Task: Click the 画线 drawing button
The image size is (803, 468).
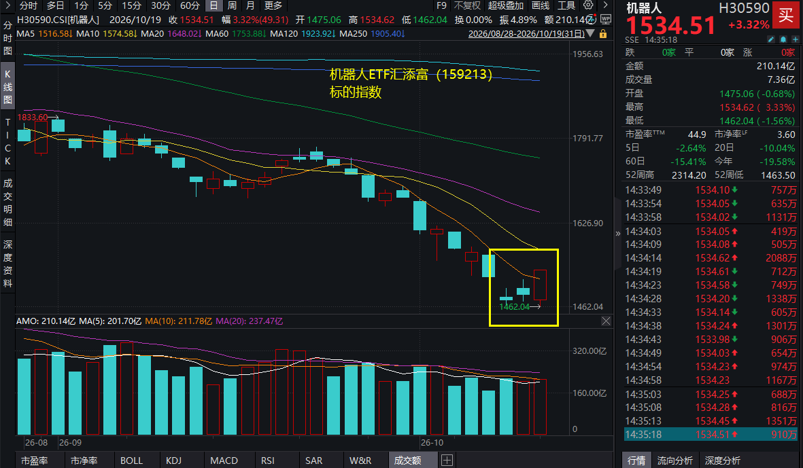Action: [x=541, y=5]
